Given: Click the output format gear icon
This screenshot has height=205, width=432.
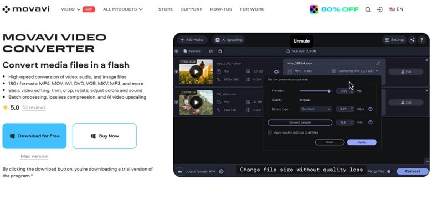Looking at the screenshot, I should click(x=221, y=171).
